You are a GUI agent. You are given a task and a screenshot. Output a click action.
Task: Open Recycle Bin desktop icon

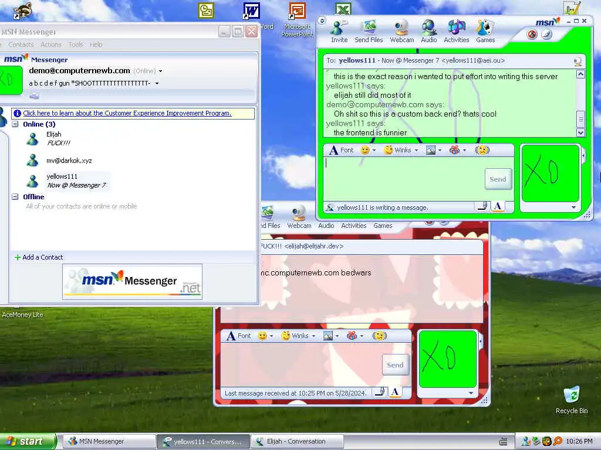coord(572,400)
